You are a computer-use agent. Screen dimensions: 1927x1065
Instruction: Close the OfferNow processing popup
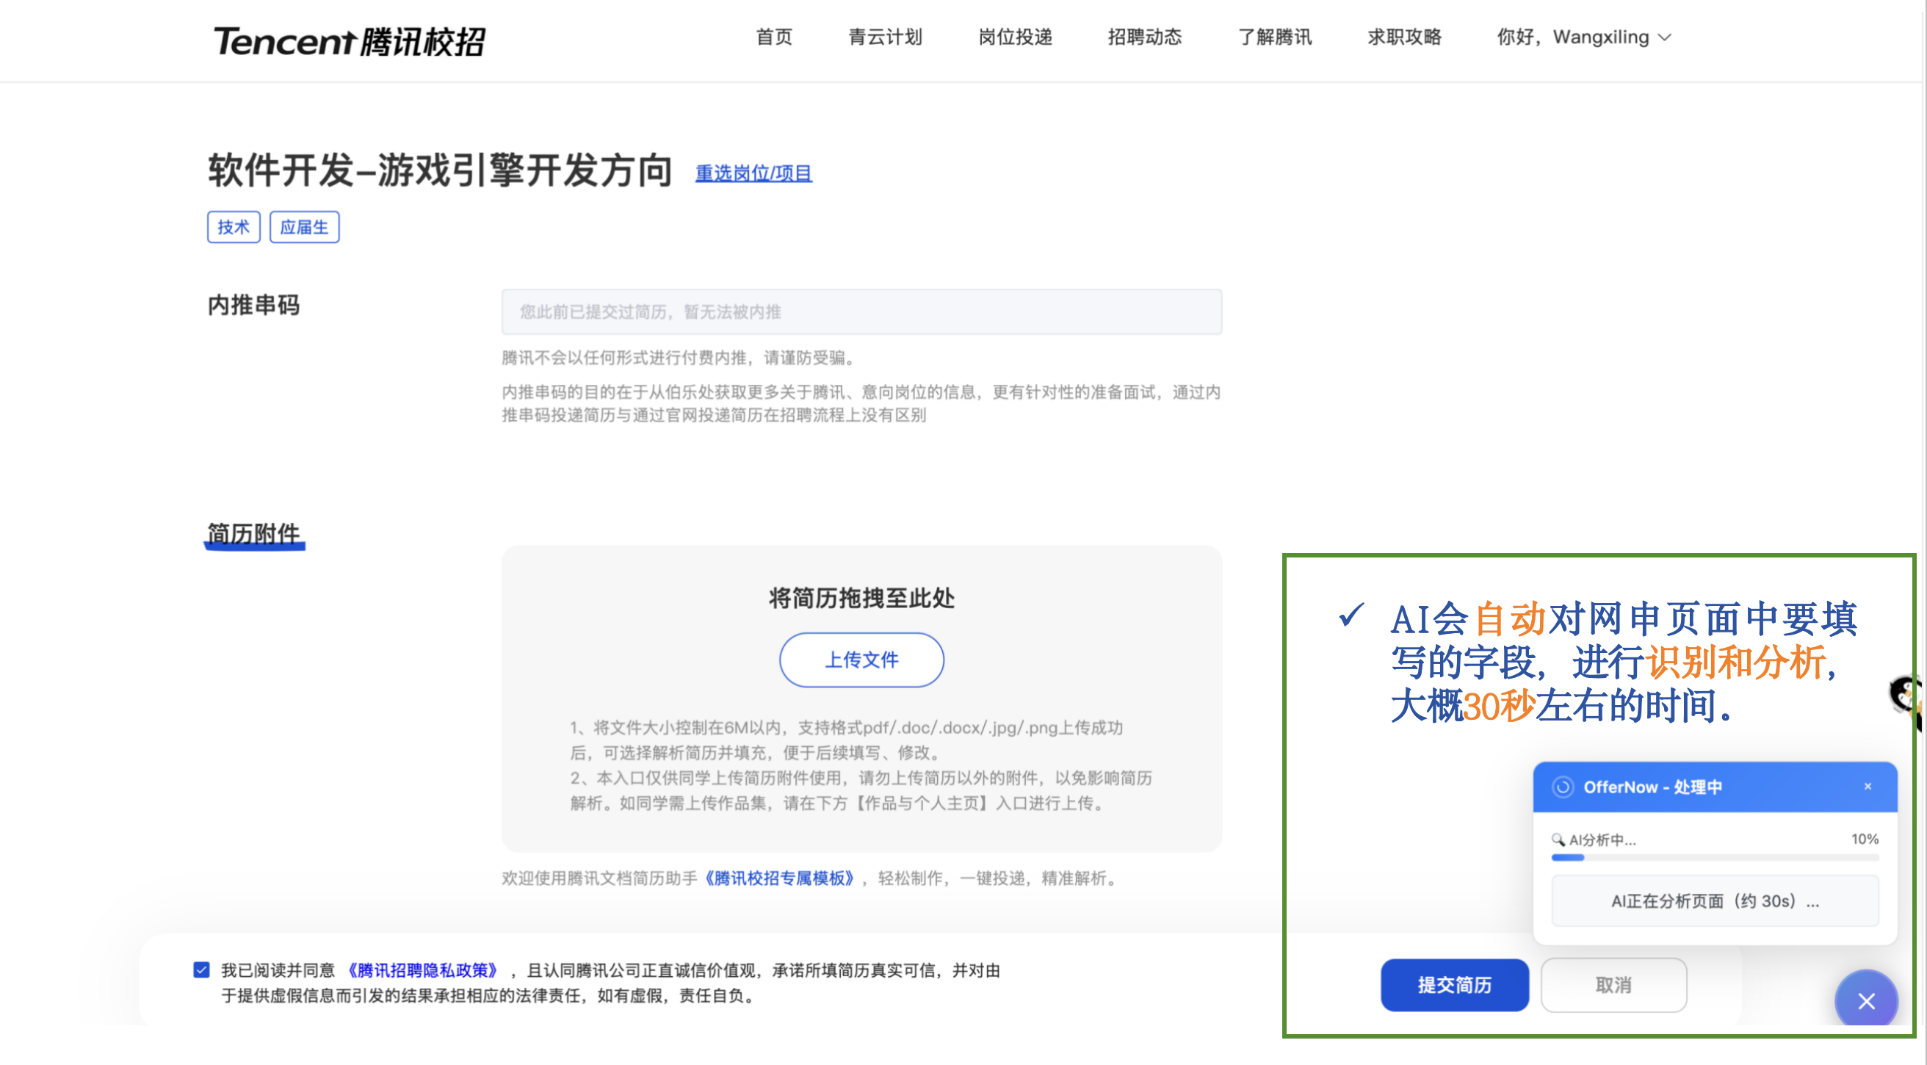[1868, 786]
